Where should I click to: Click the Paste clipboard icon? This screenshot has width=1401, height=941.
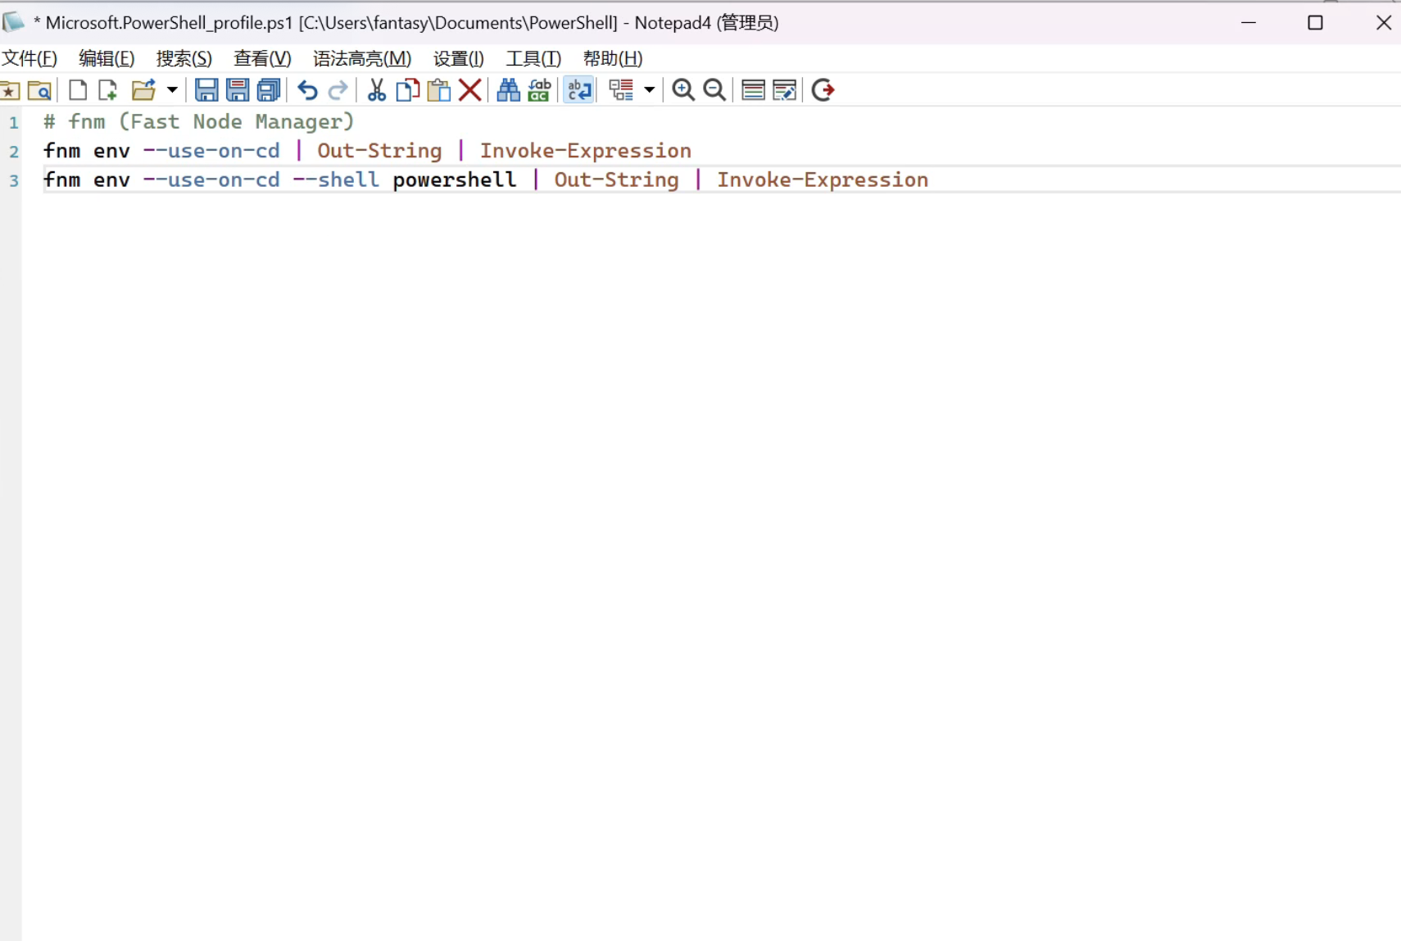[x=439, y=90]
